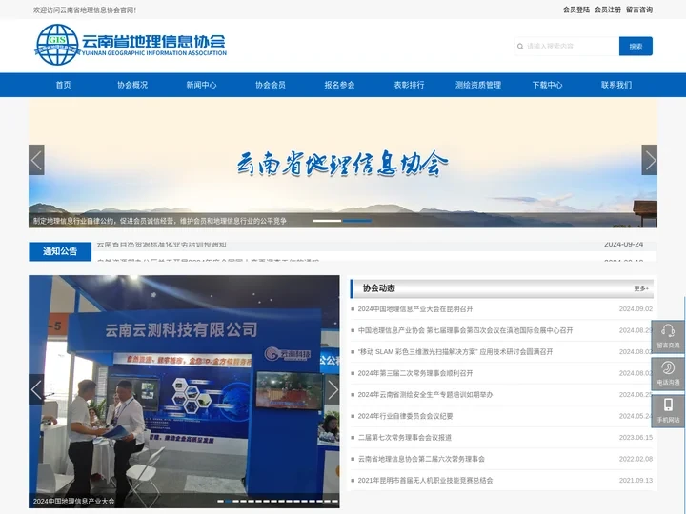Open 协会概况 navigation tab
The image size is (686, 514).
[x=132, y=85]
